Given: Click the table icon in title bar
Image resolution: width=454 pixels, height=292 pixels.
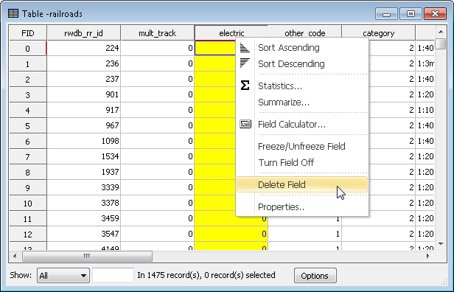Looking at the screenshot, I should click(13, 13).
